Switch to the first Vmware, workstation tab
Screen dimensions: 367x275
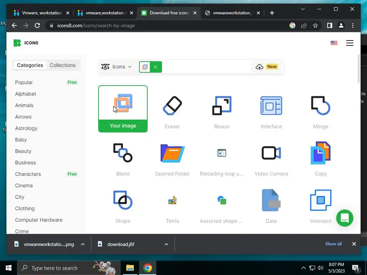pyautogui.click(x=42, y=13)
